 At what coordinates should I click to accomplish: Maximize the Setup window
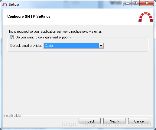click(135, 3)
